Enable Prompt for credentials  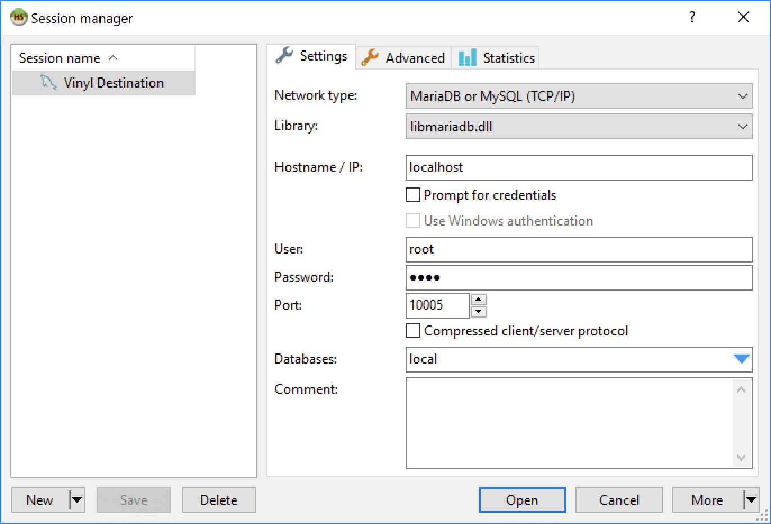pos(412,194)
